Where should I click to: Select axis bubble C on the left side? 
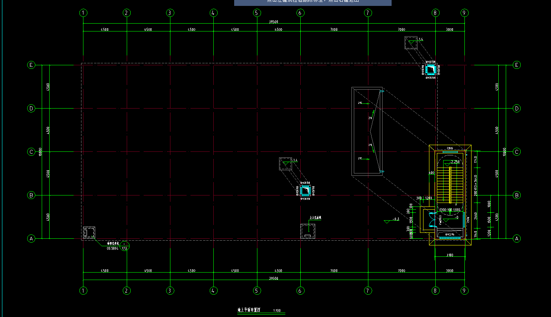[x=31, y=152]
